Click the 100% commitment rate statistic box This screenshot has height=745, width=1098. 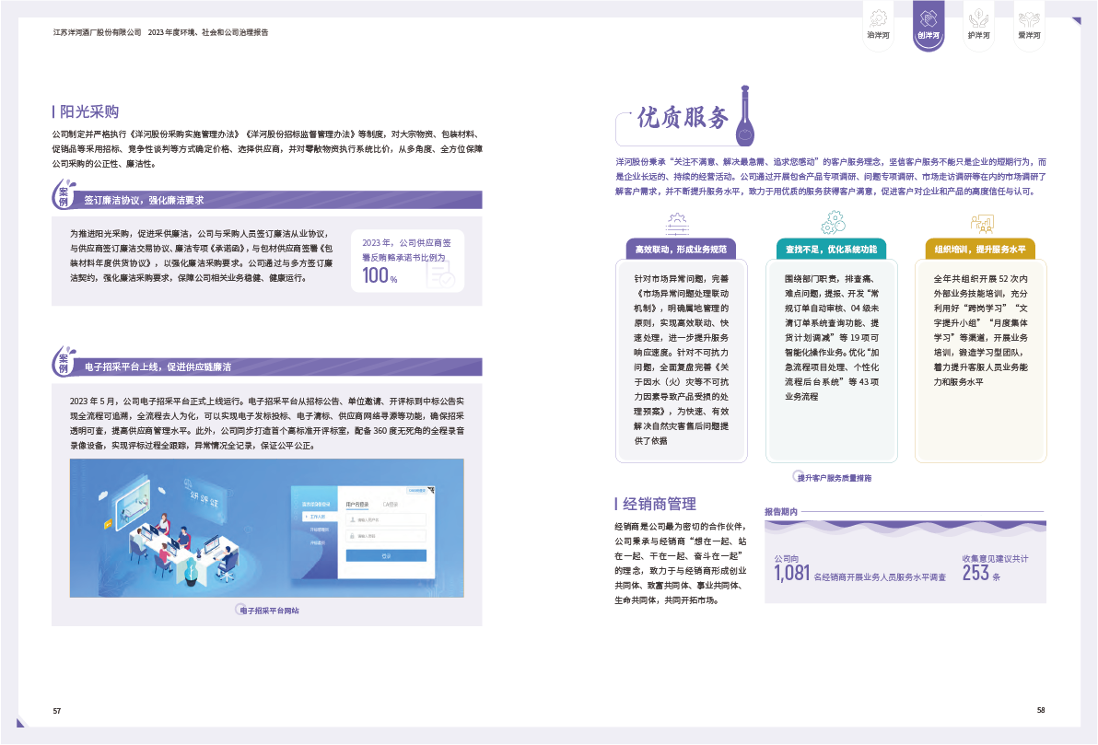point(407,261)
